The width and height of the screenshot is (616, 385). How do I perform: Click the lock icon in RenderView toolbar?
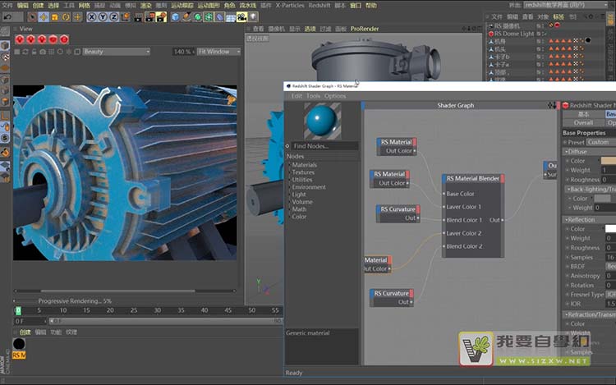[x=34, y=52]
